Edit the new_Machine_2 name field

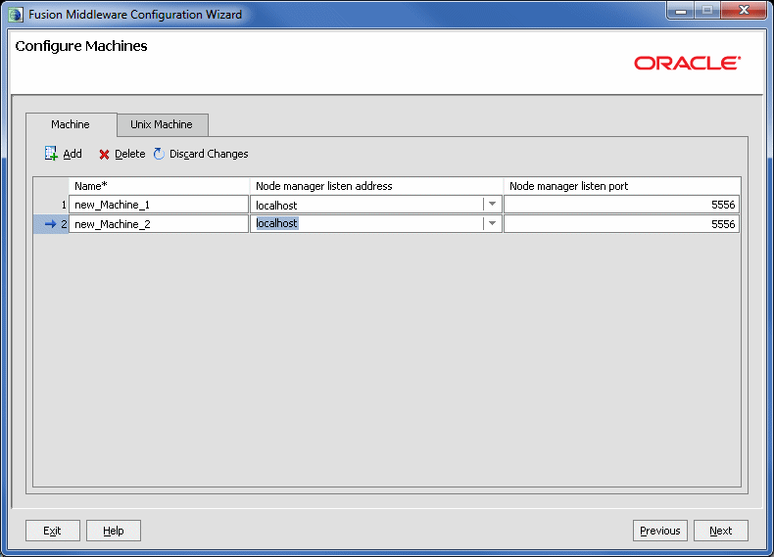click(x=159, y=224)
